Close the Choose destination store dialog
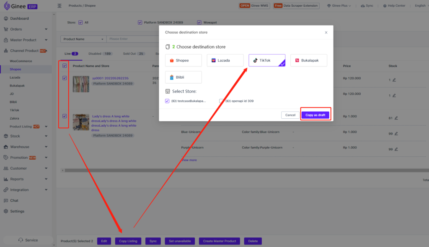 (326, 33)
